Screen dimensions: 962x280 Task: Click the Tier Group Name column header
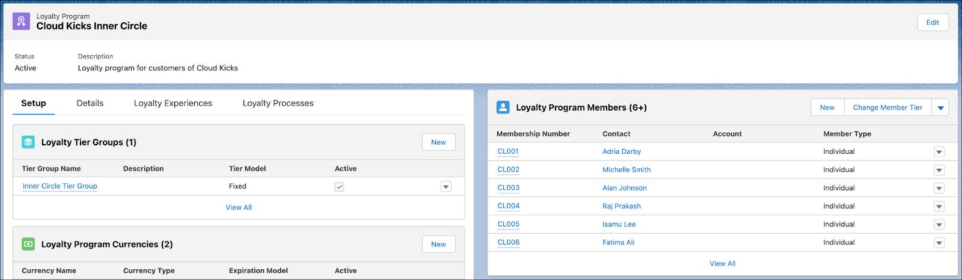(51, 169)
